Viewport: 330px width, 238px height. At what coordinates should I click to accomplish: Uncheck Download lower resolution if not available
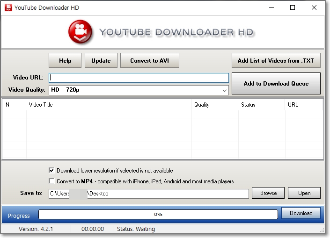(51, 170)
